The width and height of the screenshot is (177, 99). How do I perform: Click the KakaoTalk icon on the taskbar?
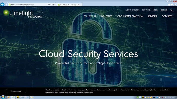click(18, 97)
